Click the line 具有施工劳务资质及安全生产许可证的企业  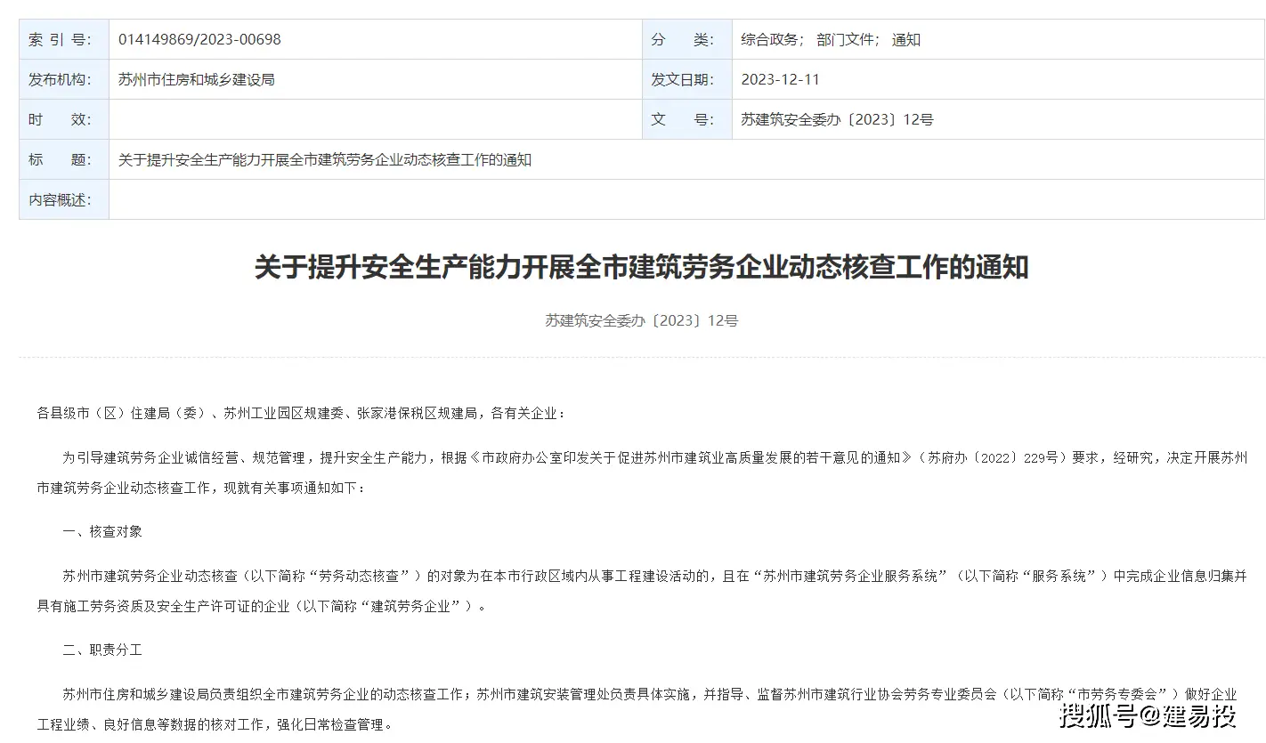[262, 606]
